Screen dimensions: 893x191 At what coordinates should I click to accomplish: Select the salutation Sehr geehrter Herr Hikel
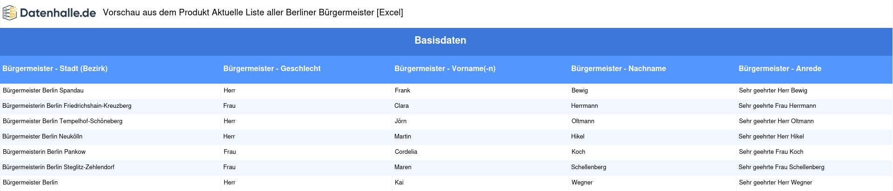point(771,137)
